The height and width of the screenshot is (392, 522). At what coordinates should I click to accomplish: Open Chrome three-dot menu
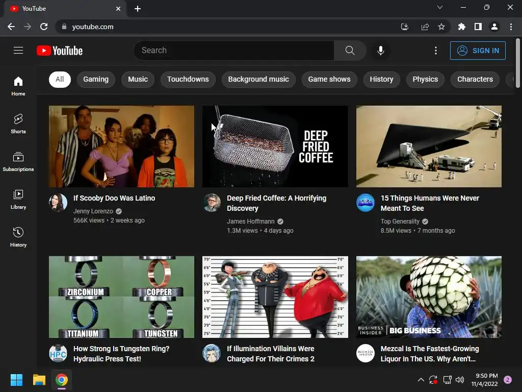[x=511, y=27]
